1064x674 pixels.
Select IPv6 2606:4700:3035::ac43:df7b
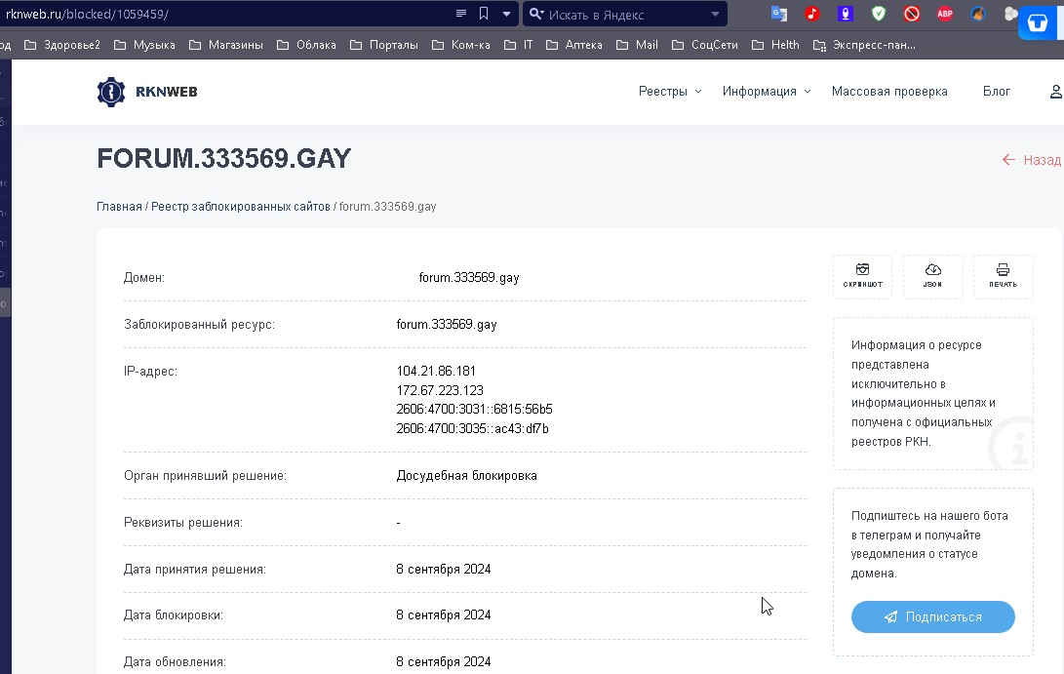(x=472, y=428)
